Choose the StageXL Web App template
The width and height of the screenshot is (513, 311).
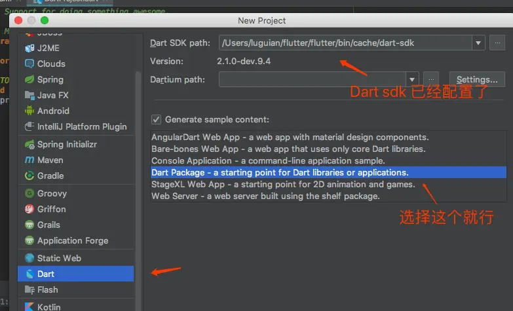pyautogui.click(x=328, y=184)
